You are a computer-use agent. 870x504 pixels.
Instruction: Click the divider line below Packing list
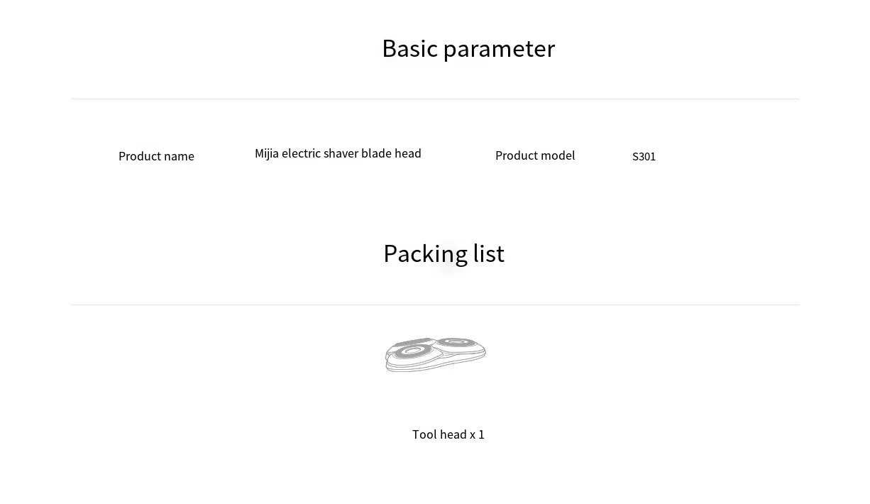click(435, 305)
